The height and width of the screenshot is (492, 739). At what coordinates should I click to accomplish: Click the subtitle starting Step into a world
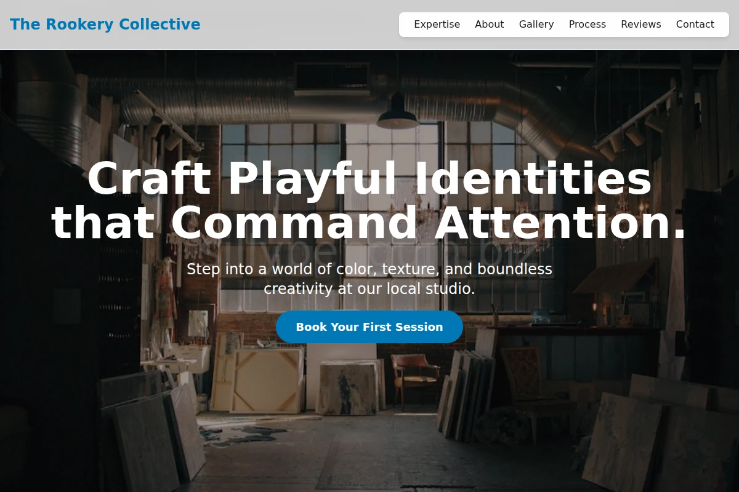[369, 269]
